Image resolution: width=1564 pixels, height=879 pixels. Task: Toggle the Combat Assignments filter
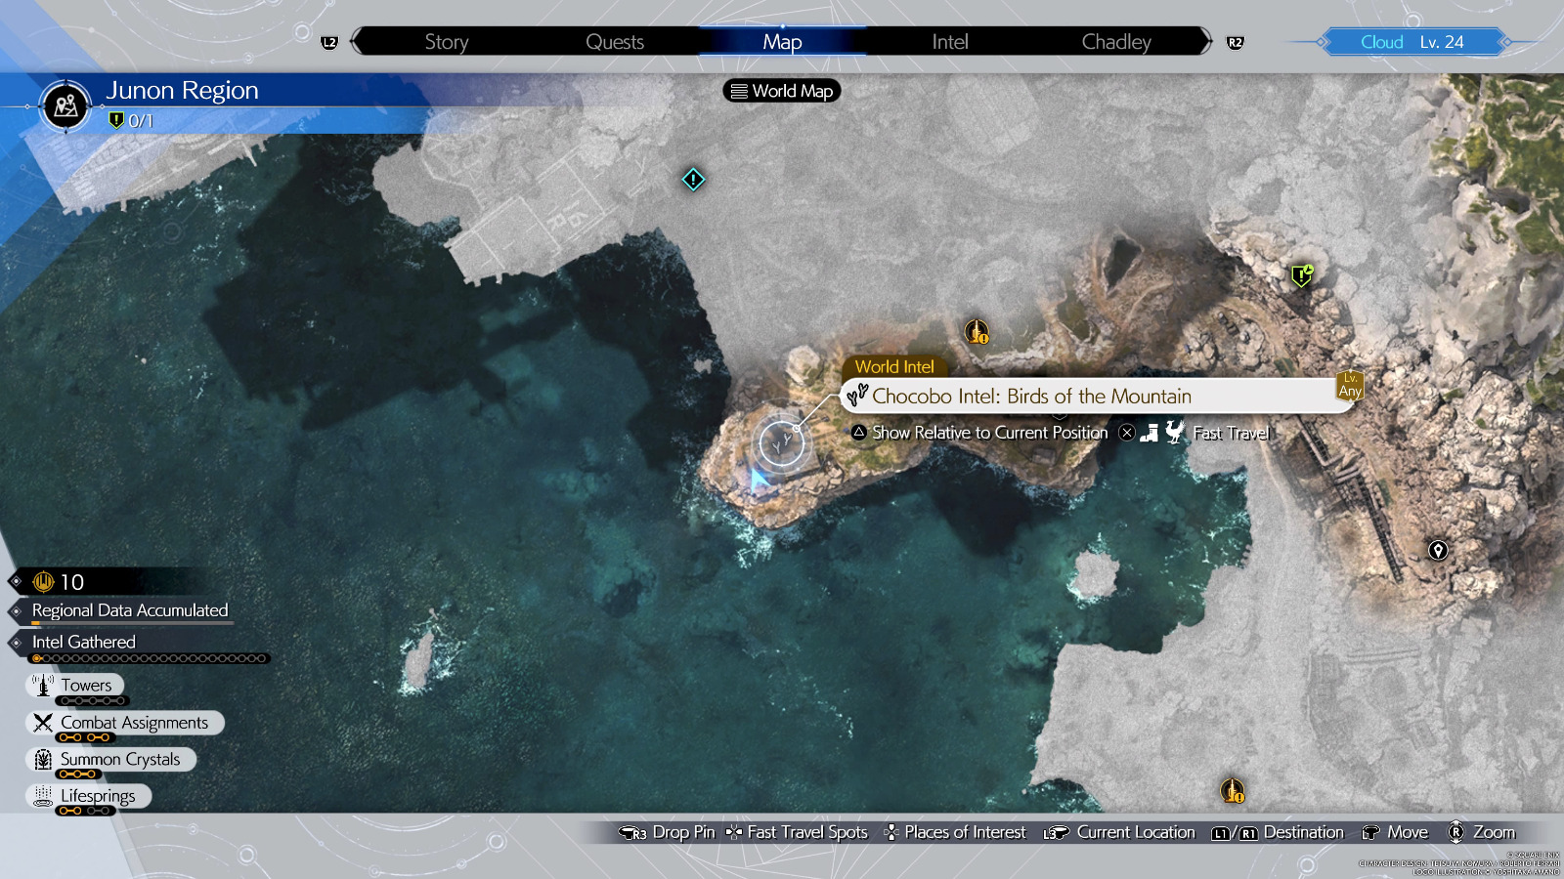tap(125, 723)
